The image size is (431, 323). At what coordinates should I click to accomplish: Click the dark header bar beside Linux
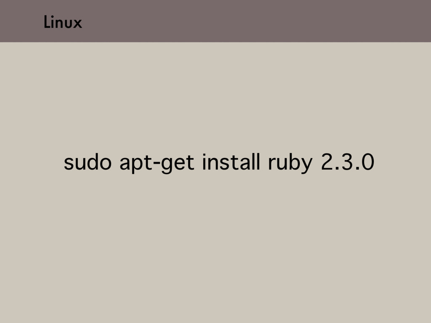pyautogui.click(x=247, y=21)
